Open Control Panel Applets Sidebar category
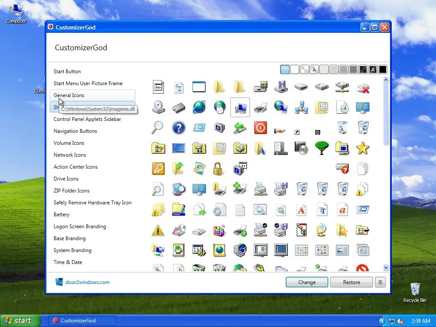The image size is (436, 327). click(87, 119)
